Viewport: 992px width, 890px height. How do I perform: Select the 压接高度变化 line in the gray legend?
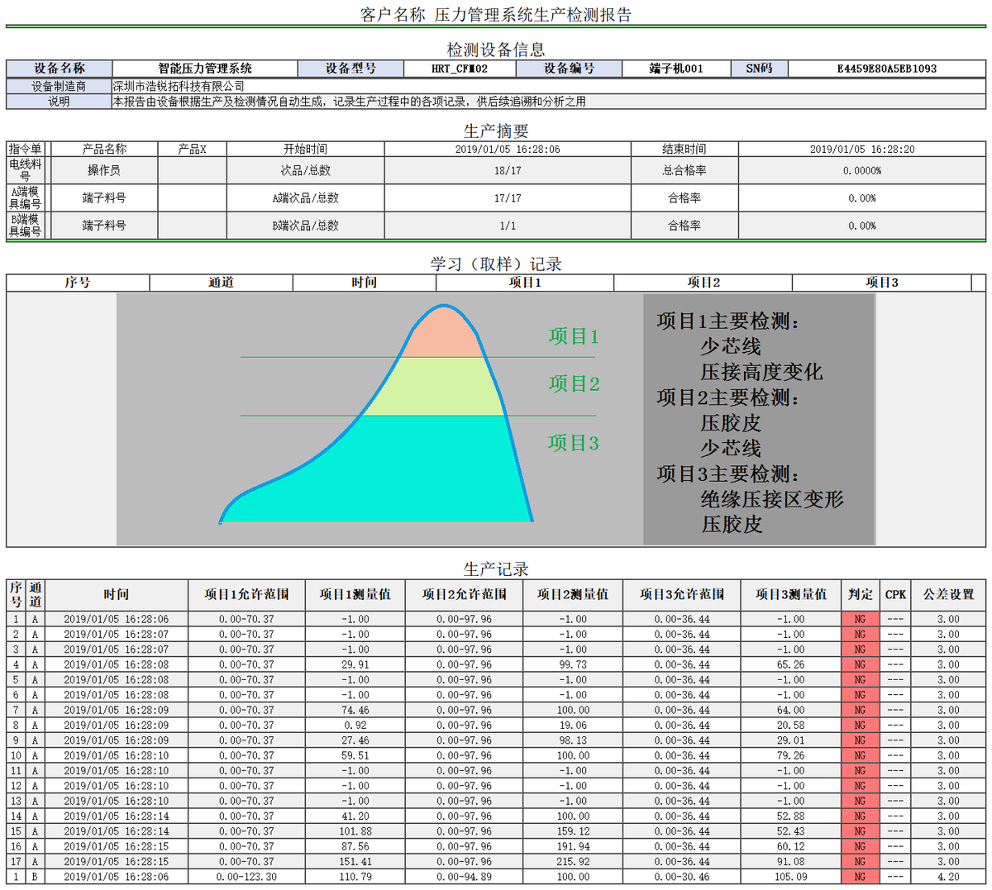[761, 372]
